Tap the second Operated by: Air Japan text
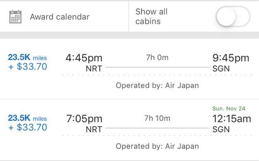Screen dimensions: 259x161 [157, 146]
